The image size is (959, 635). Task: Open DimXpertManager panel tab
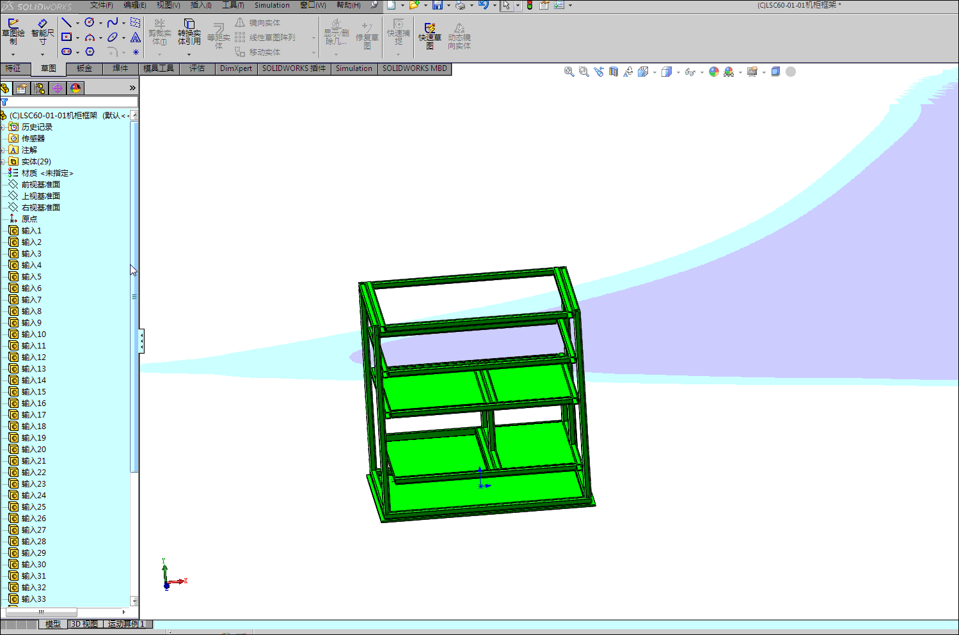pos(58,88)
